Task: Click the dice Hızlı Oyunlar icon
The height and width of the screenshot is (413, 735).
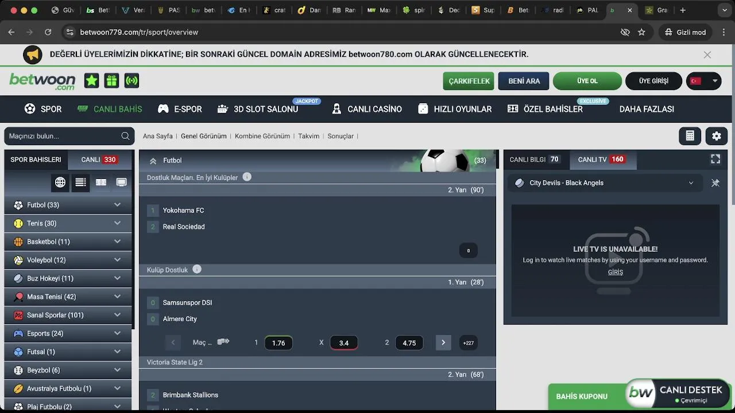Action: [423, 109]
